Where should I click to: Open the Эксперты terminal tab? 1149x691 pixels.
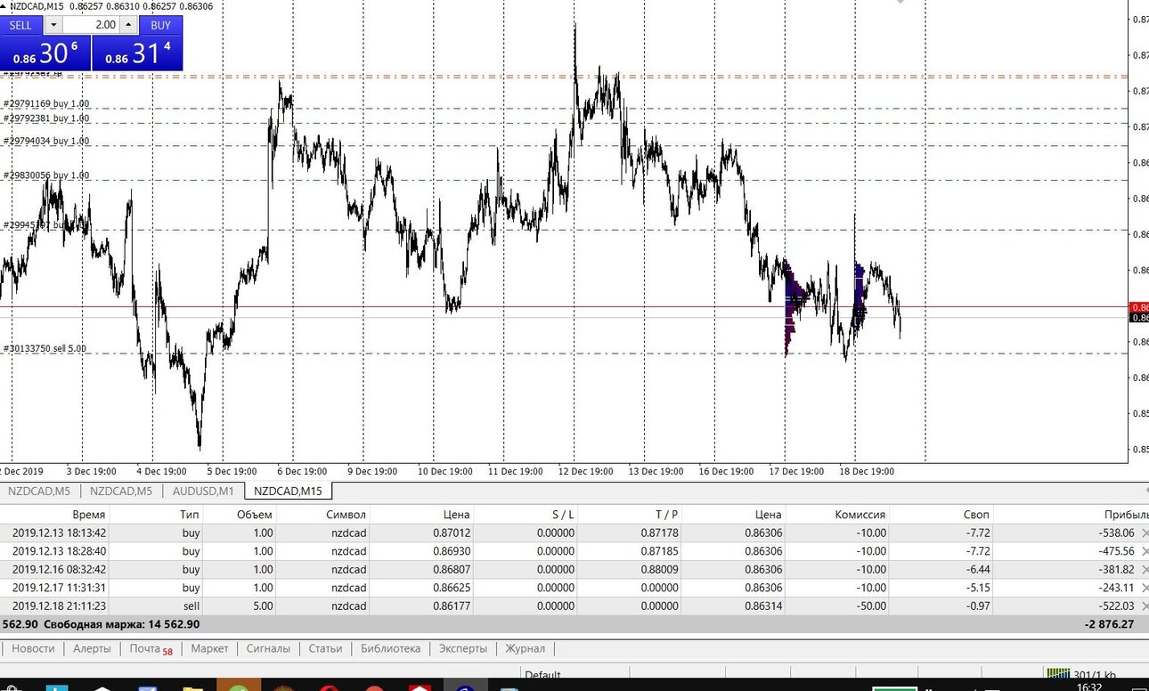(463, 648)
